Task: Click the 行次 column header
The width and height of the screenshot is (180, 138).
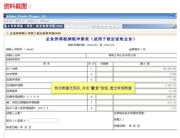Action: (x=92, y=64)
